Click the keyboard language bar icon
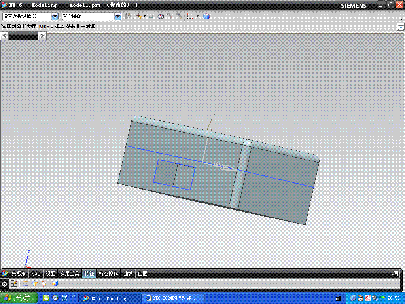Screen dimensions: 405x304 (x=339, y=298)
